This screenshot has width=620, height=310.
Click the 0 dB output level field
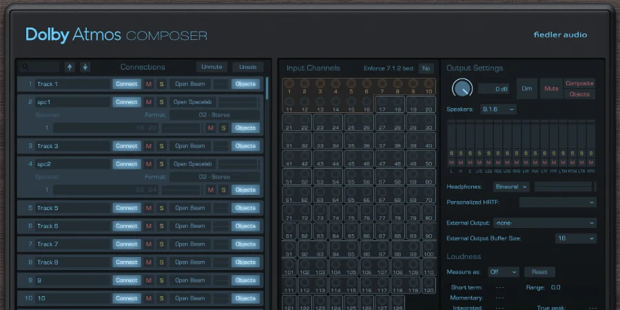(493, 89)
